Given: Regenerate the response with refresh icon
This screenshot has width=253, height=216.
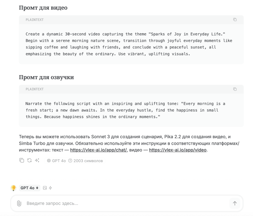Looking at the screenshot, I should click(29, 161).
